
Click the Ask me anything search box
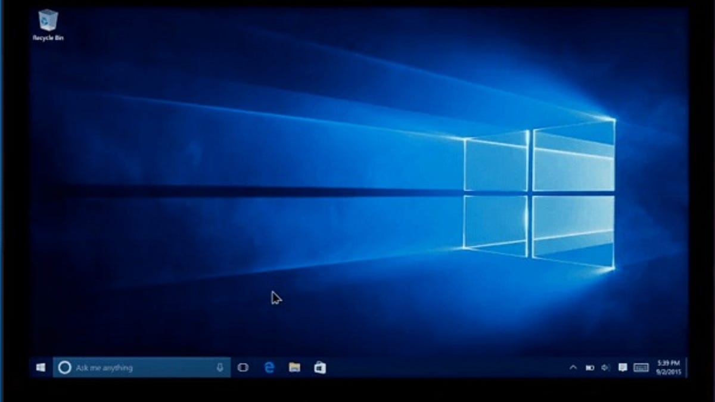point(137,367)
